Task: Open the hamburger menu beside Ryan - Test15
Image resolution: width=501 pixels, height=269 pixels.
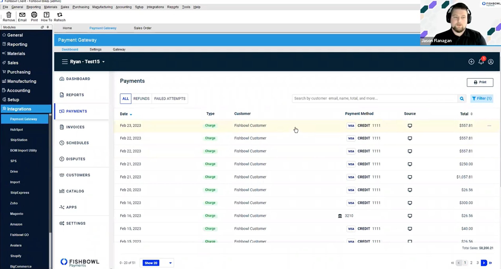Action: 65,62
